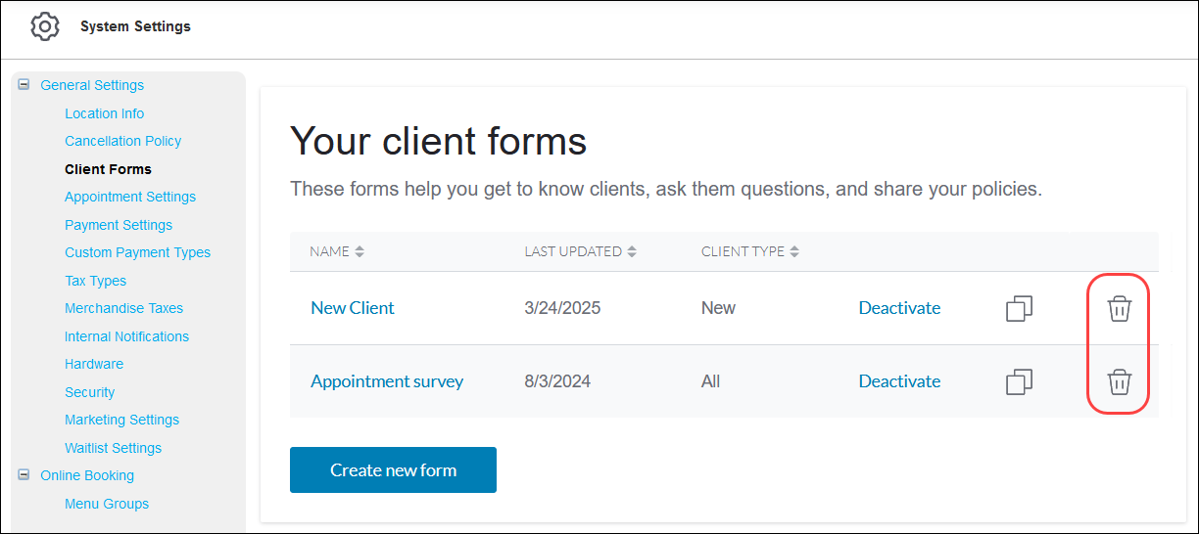This screenshot has width=1199, height=534.
Task: Open Appointment Settings
Action: click(x=130, y=197)
